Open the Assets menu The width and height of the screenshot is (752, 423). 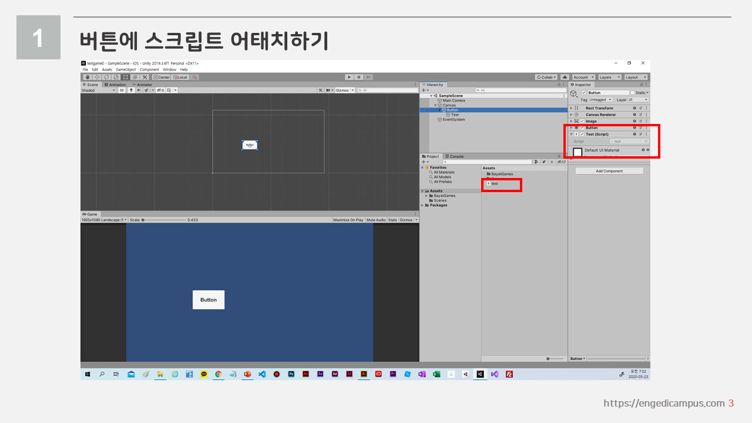tap(107, 69)
